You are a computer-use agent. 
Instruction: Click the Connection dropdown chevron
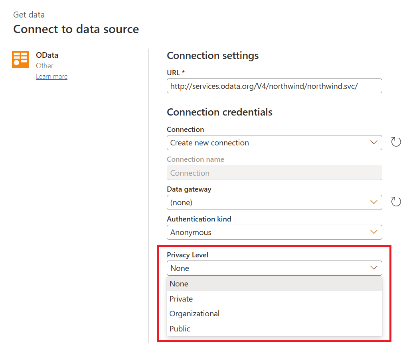[374, 142]
